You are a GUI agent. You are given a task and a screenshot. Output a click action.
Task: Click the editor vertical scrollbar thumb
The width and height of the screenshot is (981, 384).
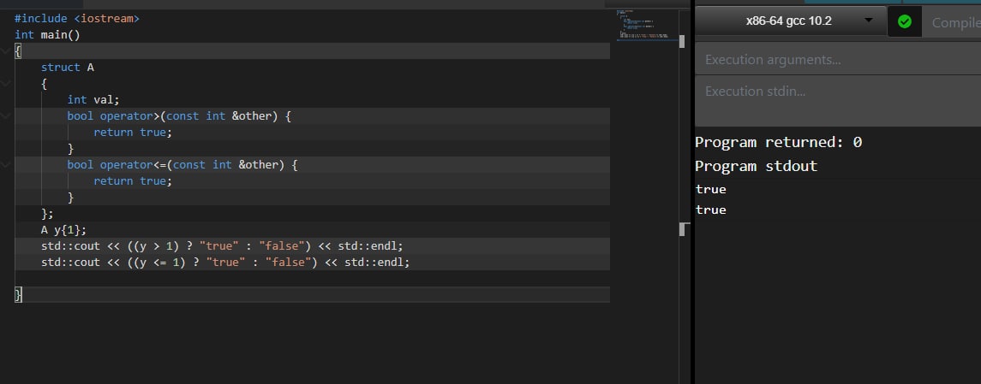point(682,41)
